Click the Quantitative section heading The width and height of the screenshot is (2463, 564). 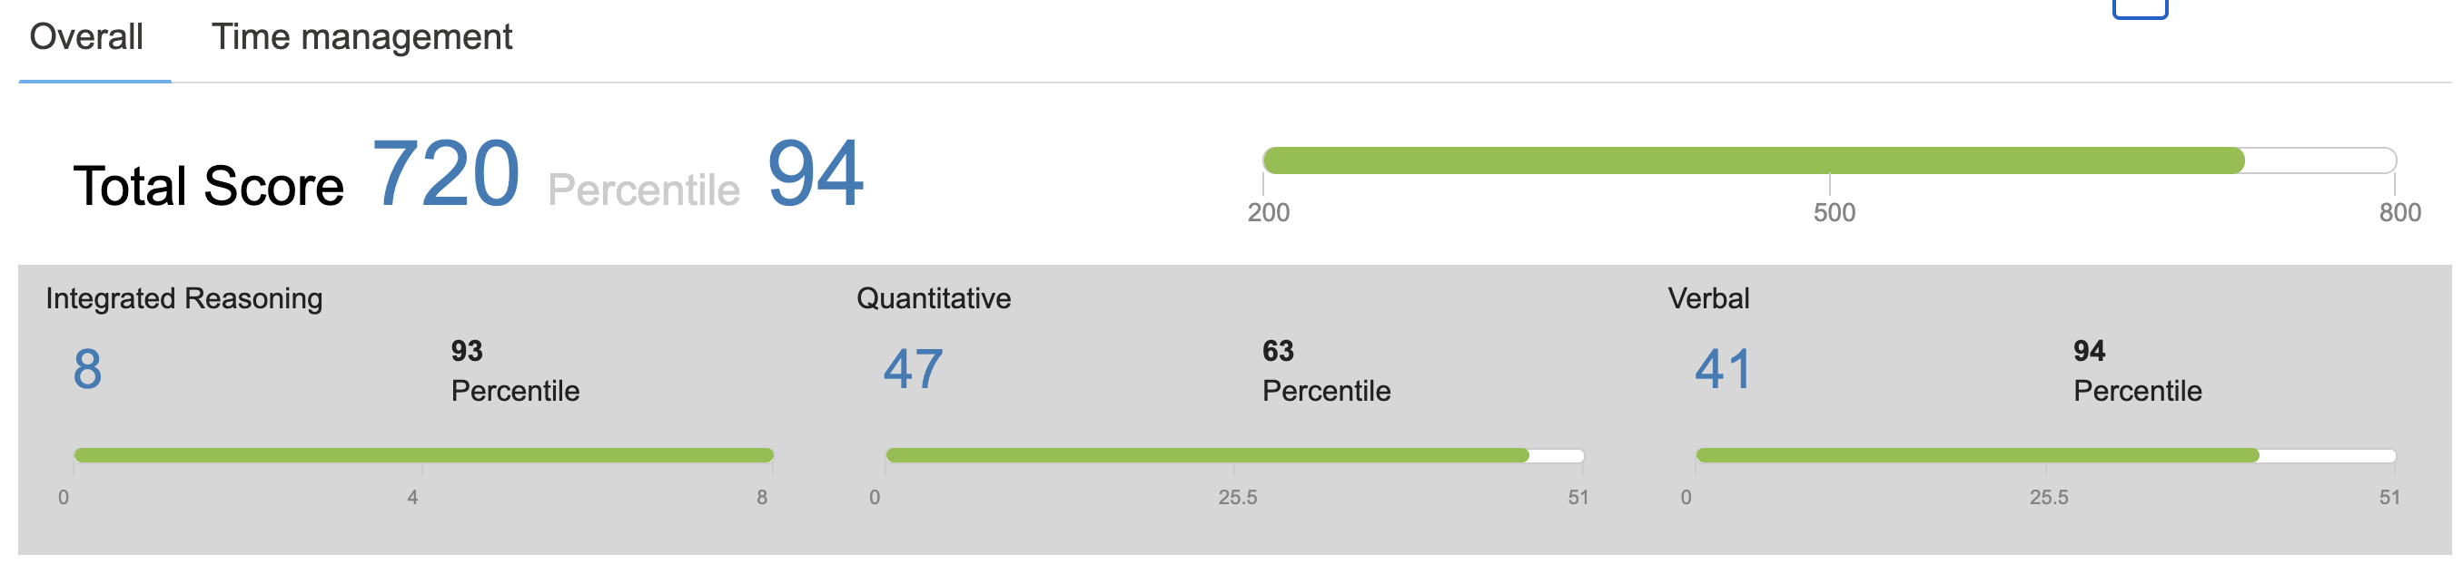pyautogui.click(x=934, y=298)
